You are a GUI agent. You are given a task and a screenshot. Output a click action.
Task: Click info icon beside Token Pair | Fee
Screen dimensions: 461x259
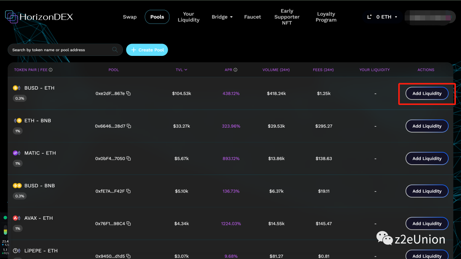[x=51, y=70]
